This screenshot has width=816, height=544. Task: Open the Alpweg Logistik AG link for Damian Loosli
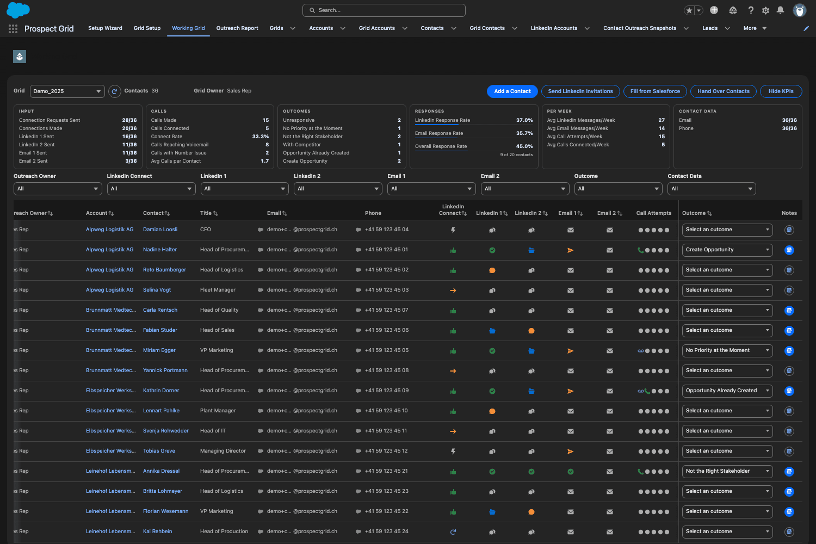coord(109,230)
